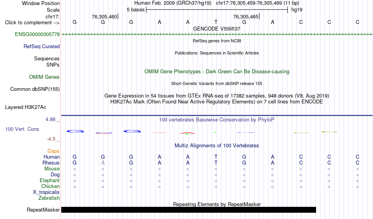
Task: Open OMIM Genes track settings label
Action: tap(44, 77)
